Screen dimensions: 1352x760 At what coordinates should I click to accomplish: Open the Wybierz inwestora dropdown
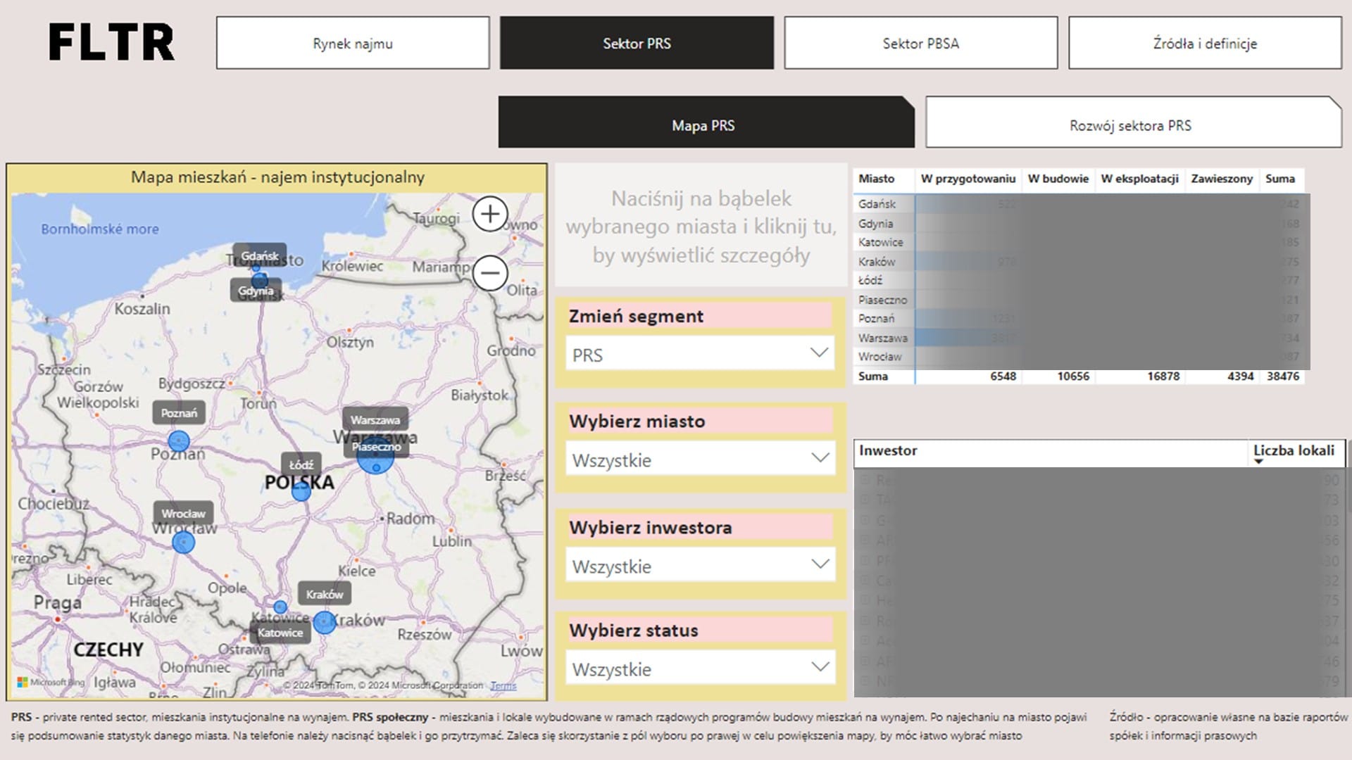[x=700, y=565]
